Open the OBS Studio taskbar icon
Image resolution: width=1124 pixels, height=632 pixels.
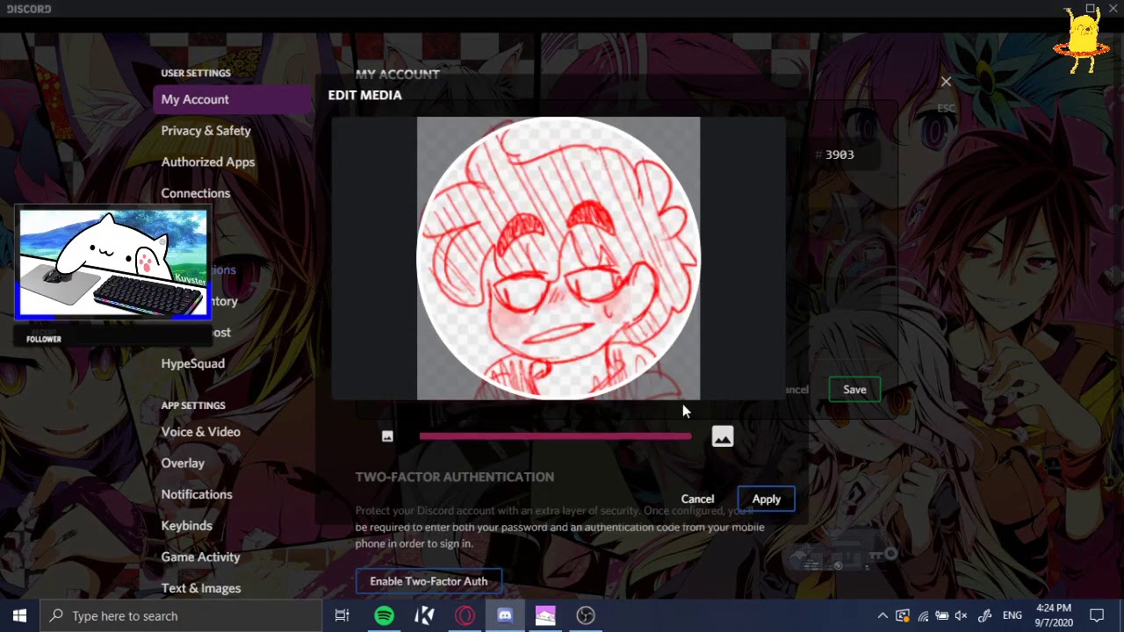coord(586,616)
